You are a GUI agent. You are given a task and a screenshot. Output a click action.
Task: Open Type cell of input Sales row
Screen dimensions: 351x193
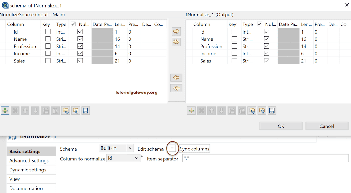[62, 61]
